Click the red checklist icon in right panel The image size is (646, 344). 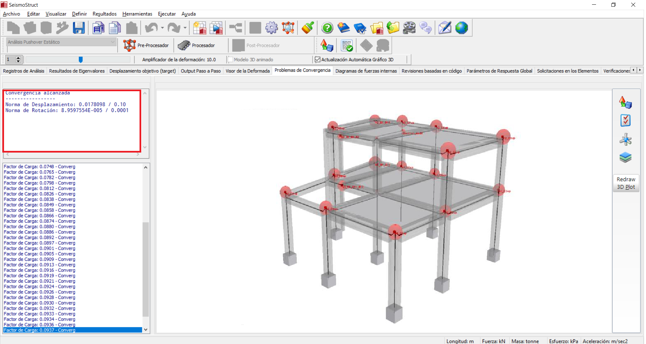pyautogui.click(x=625, y=120)
